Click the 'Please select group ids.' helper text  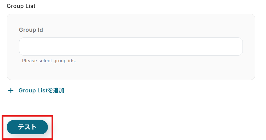point(49,61)
